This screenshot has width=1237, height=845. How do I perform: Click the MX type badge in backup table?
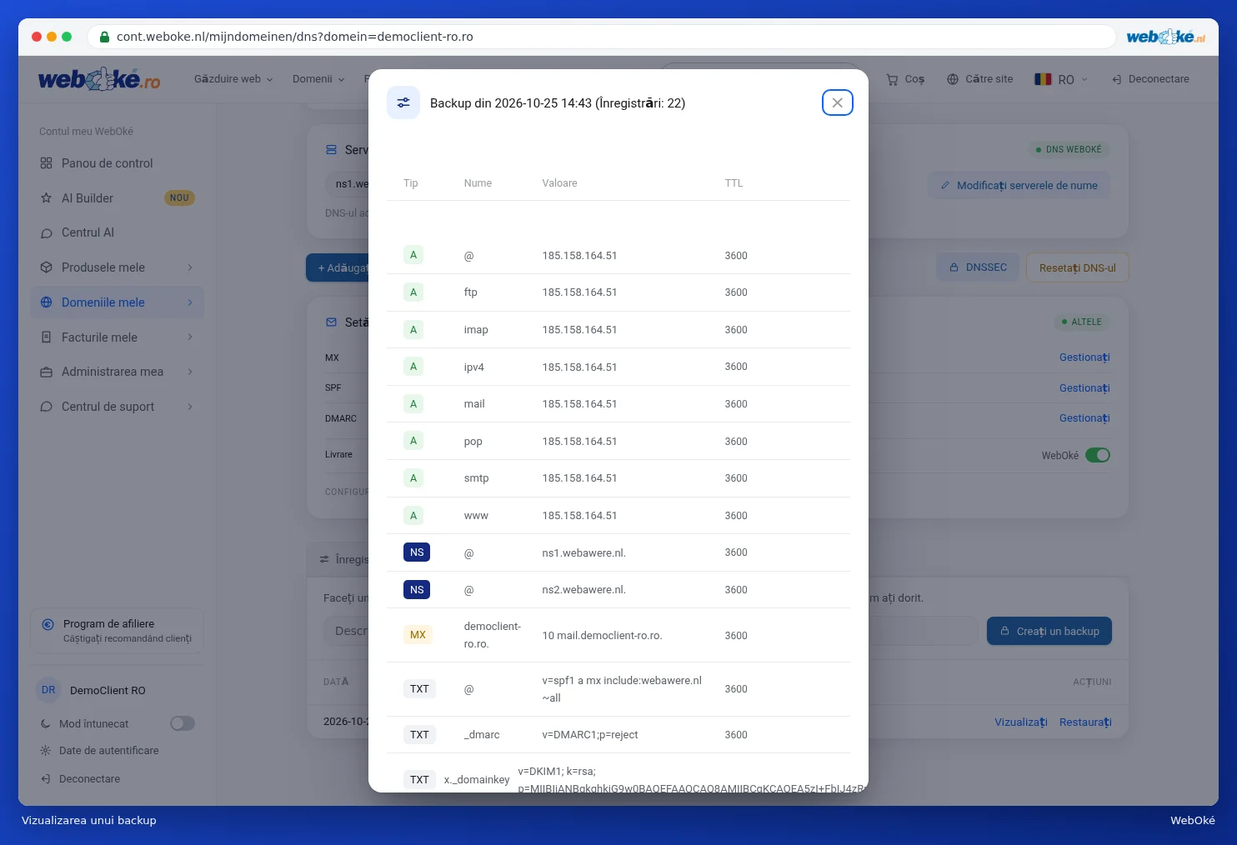(x=418, y=635)
